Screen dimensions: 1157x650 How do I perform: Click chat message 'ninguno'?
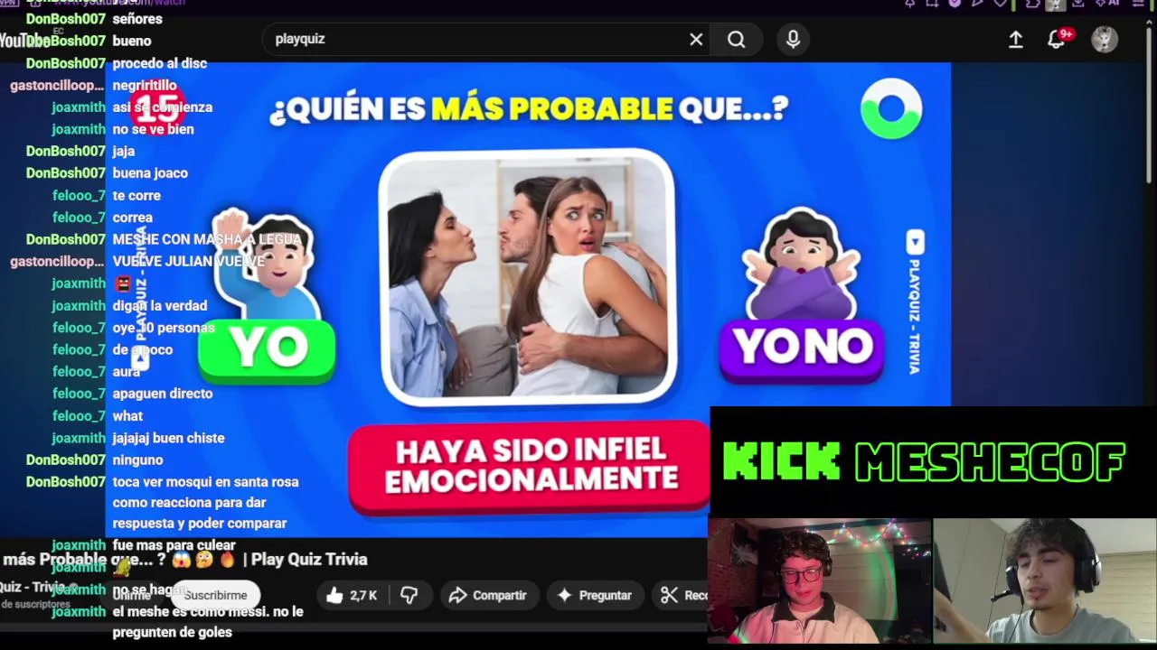tap(137, 460)
